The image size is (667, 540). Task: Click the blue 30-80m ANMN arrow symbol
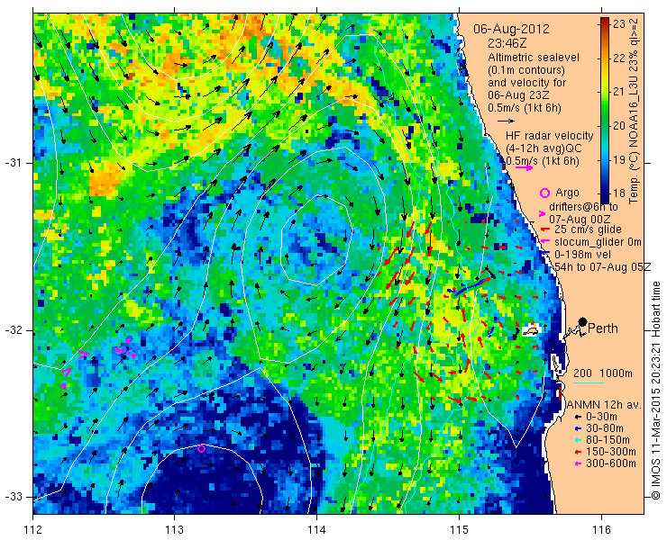coord(578,428)
